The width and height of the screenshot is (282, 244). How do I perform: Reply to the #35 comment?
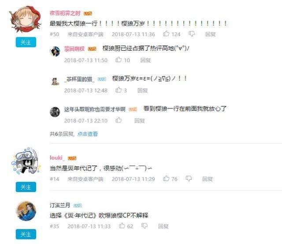point(163,226)
